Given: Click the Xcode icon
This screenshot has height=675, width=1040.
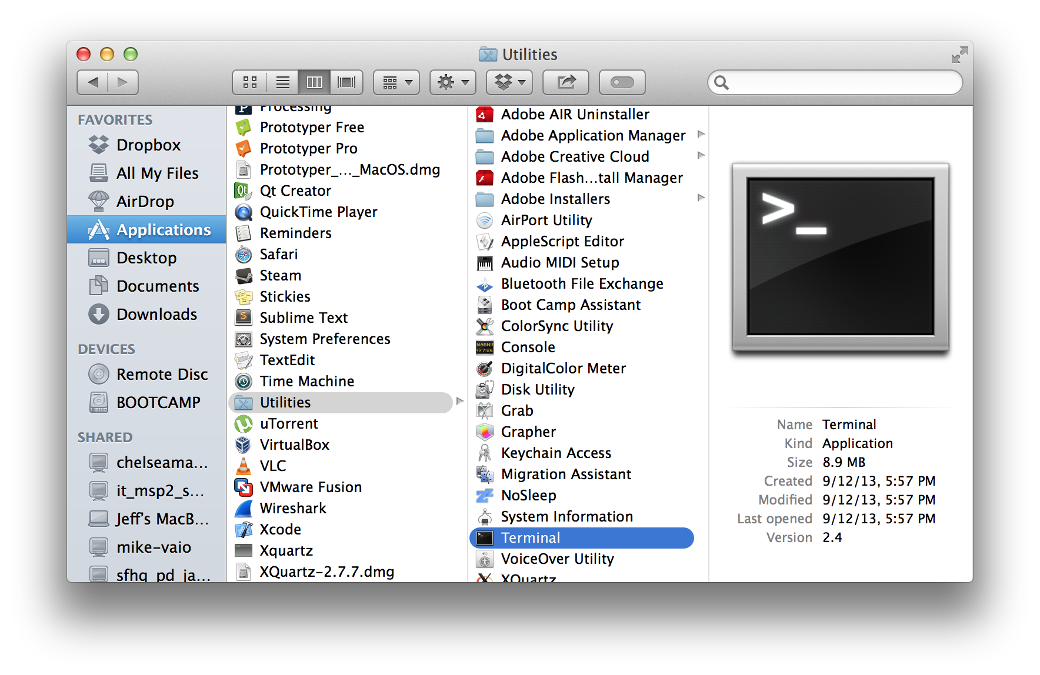Looking at the screenshot, I should point(244,529).
